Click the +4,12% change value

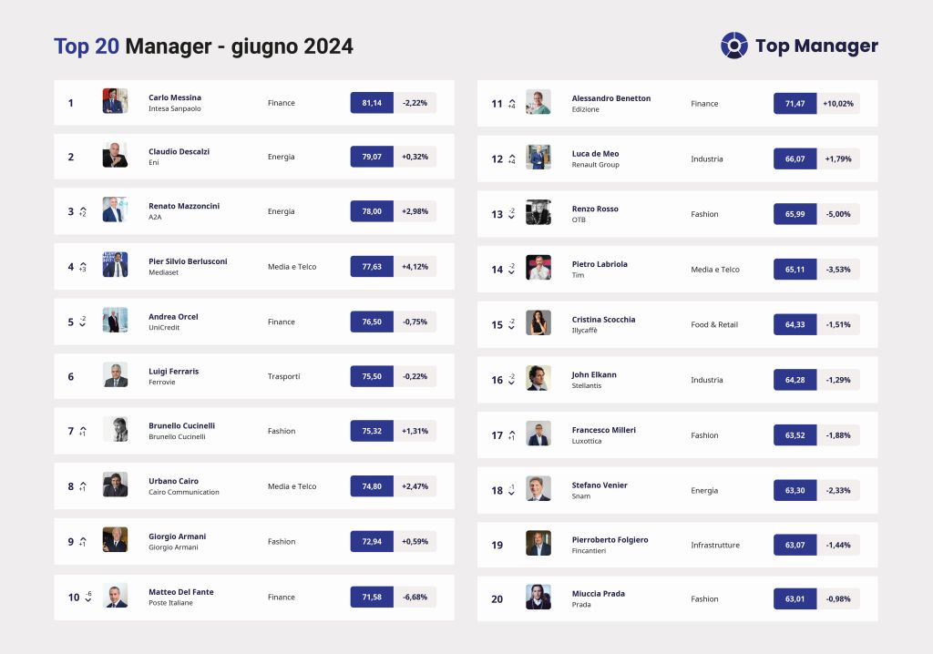tap(415, 267)
